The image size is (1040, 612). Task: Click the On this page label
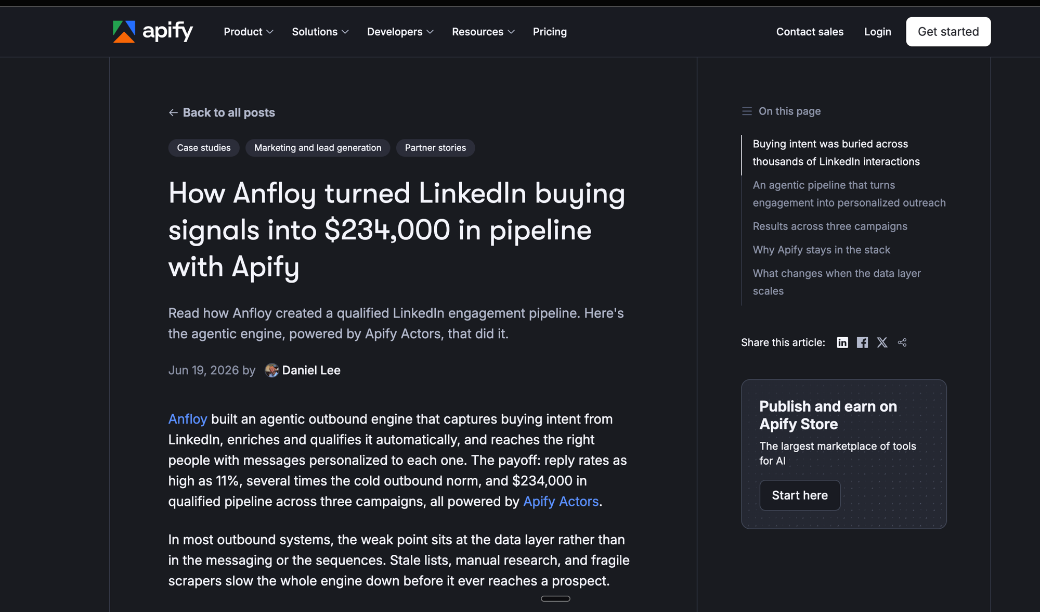tap(789, 111)
